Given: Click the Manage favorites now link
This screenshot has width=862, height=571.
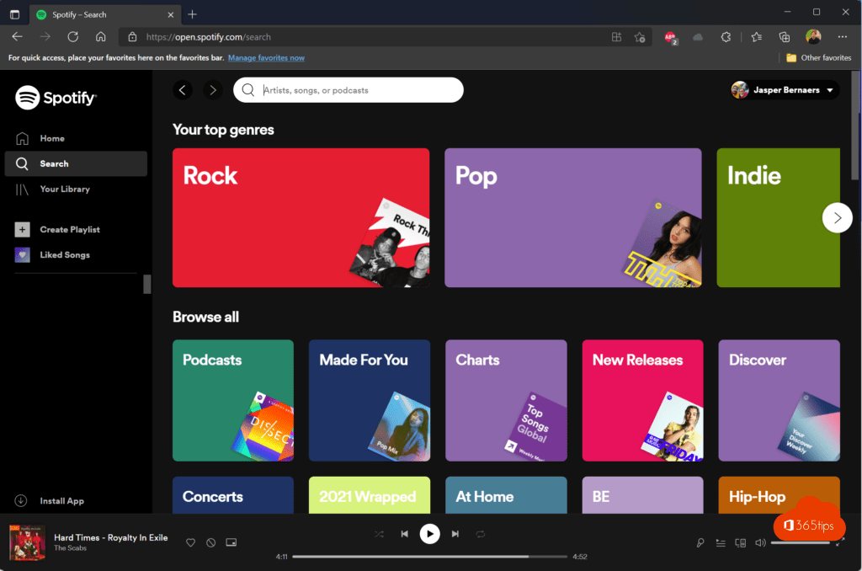Looking at the screenshot, I should (x=266, y=57).
